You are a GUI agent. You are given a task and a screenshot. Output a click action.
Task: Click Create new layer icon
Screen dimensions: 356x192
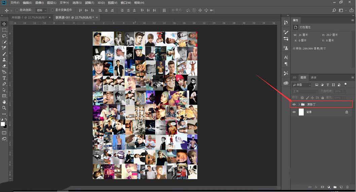(341, 187)
